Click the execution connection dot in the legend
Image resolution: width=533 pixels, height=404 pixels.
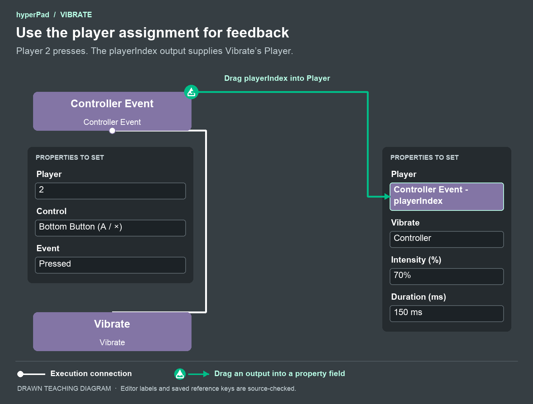(21, 374)
